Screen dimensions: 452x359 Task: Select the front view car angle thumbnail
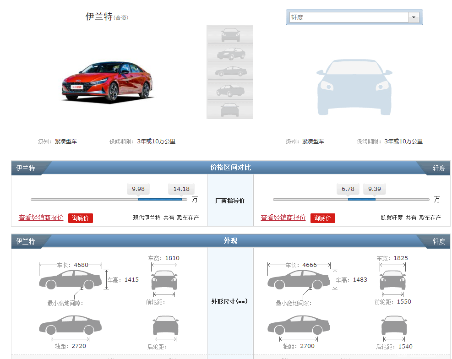tap(230, 35)
